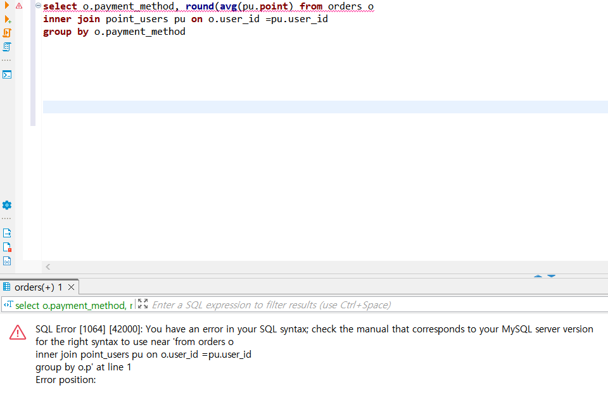Image resolution: width=608 pixels, height=402 pixels.
Task: Click 'Error position:' text in results
Action: tap(65, 380)
